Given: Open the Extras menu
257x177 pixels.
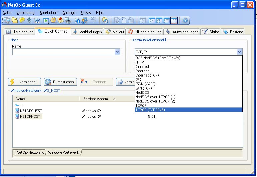Looking at the screenshot, I should 86,13.
